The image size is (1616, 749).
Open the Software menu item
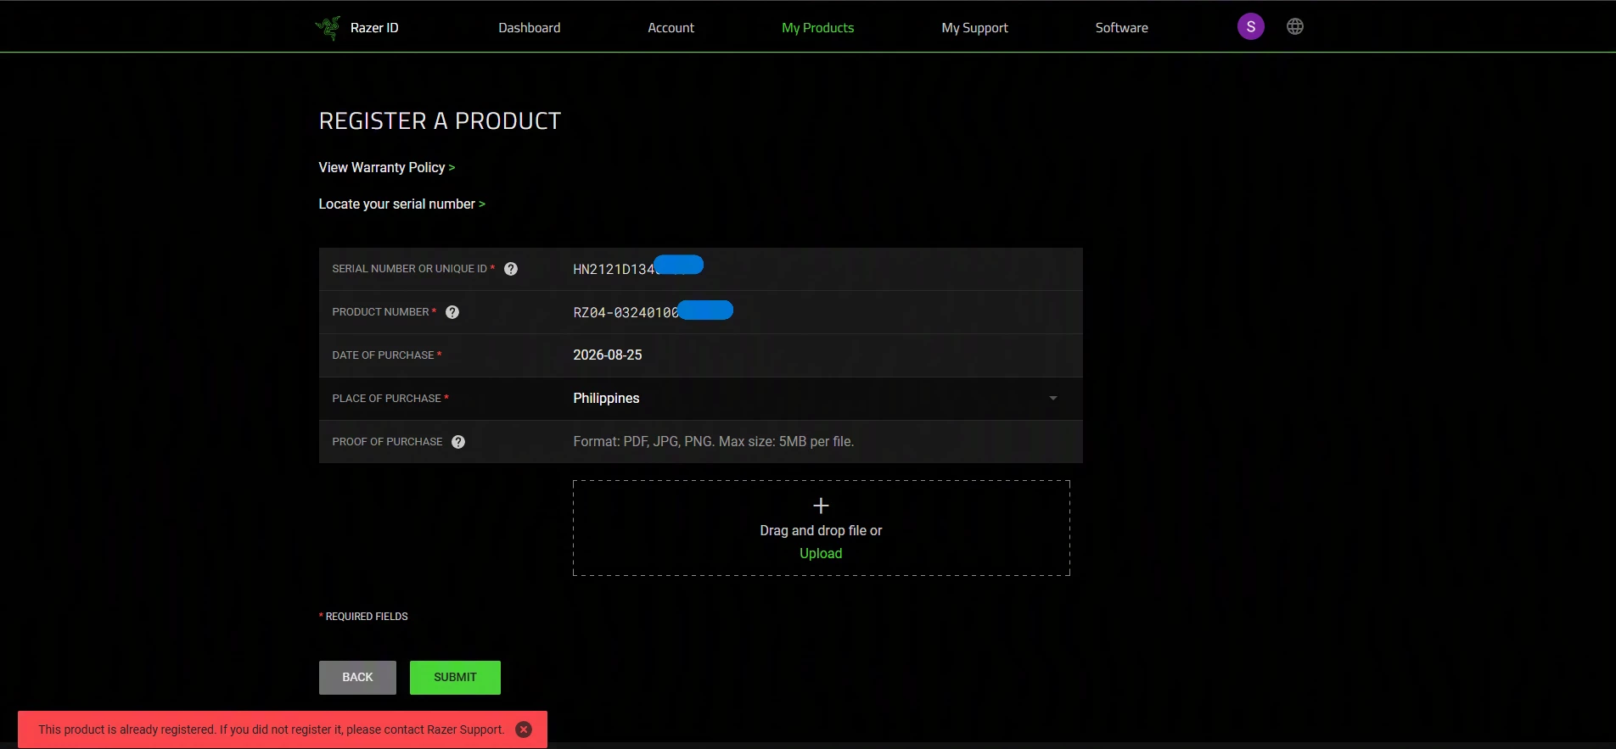pos(1121,28)
